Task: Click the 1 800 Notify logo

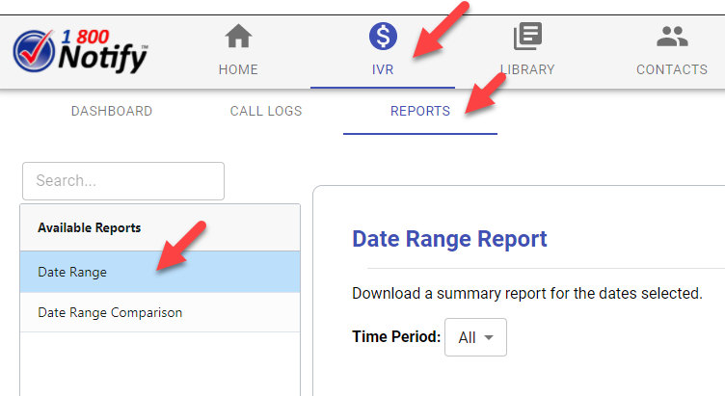Action: point(81,51)
